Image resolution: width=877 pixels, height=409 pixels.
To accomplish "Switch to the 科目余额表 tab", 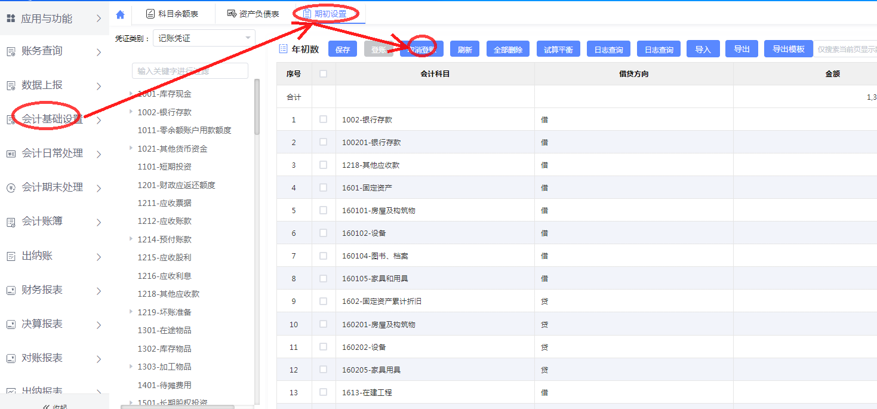I will click(172, 14).
